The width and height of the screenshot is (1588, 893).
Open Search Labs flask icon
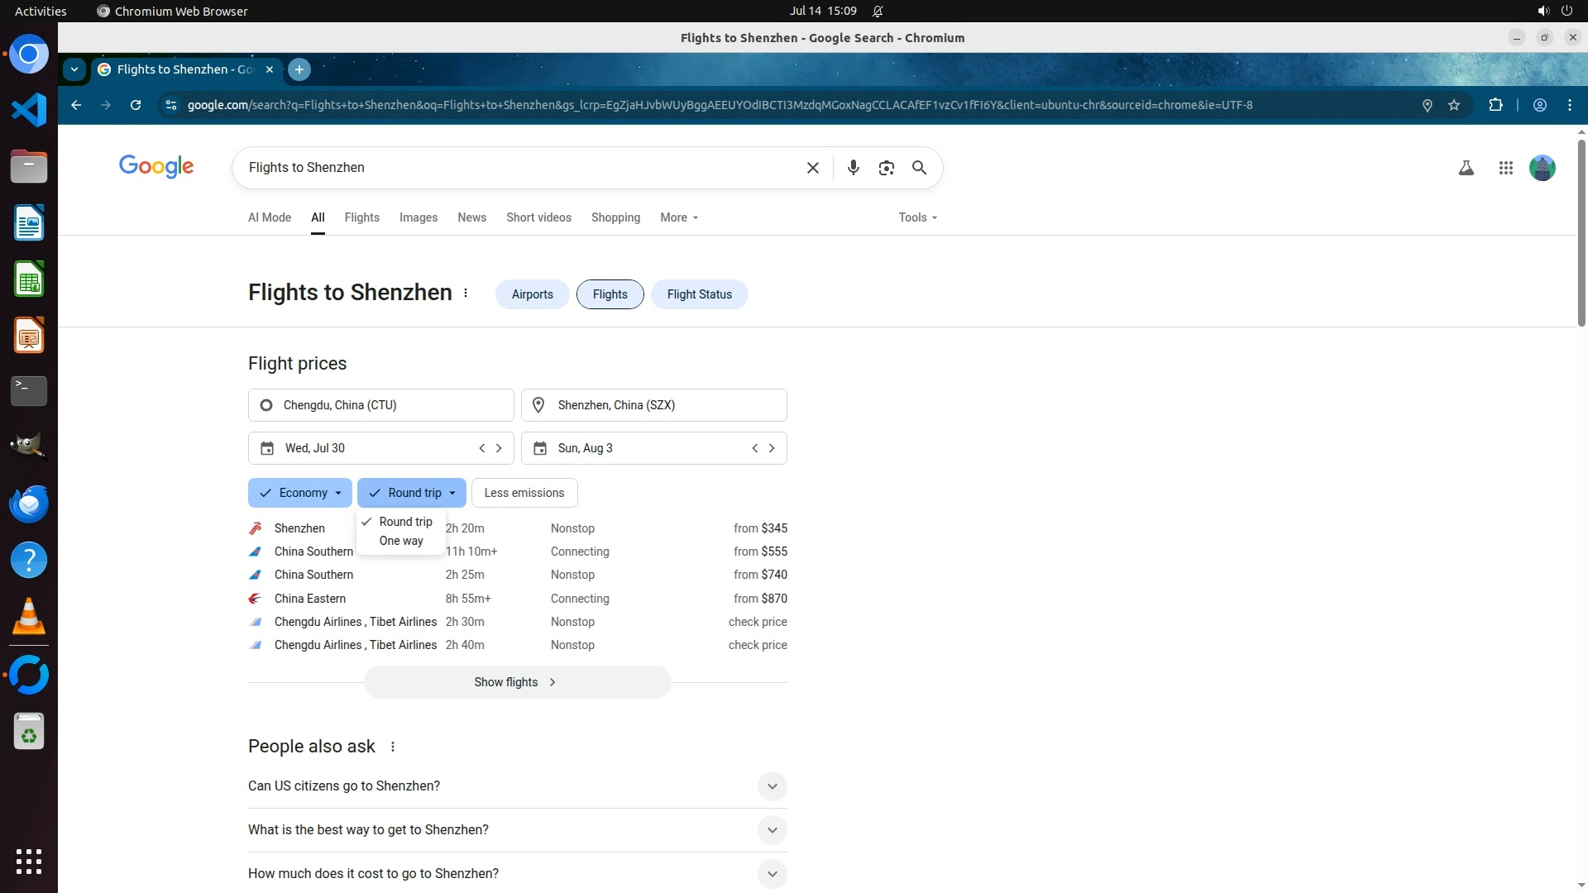[1466, 168]
